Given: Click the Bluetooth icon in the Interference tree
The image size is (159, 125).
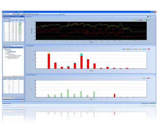Looking at the screenshot, I should [7, 50].
